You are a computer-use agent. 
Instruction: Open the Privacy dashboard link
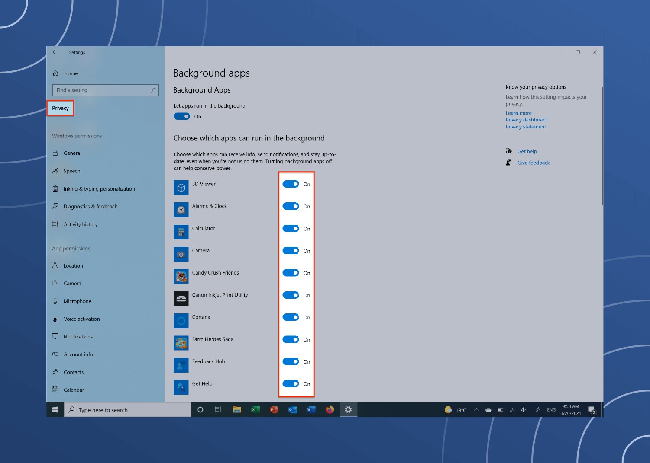tap(527, 120)
